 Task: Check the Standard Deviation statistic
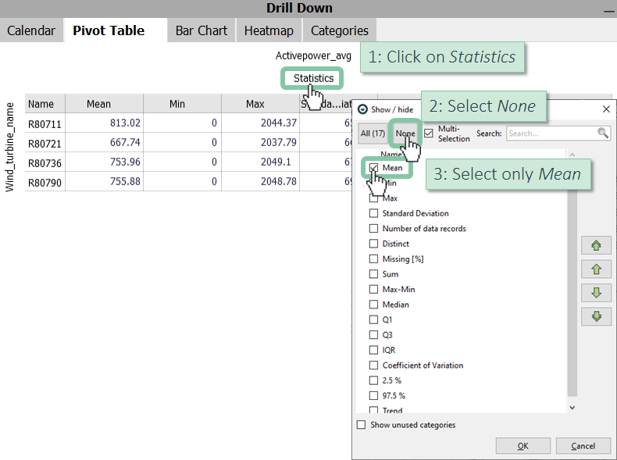click(x=373, y=213)
